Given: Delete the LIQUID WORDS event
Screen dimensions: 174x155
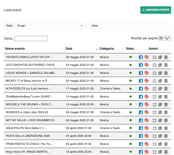Looking at the screenshot, I should (x=166, y=73).
